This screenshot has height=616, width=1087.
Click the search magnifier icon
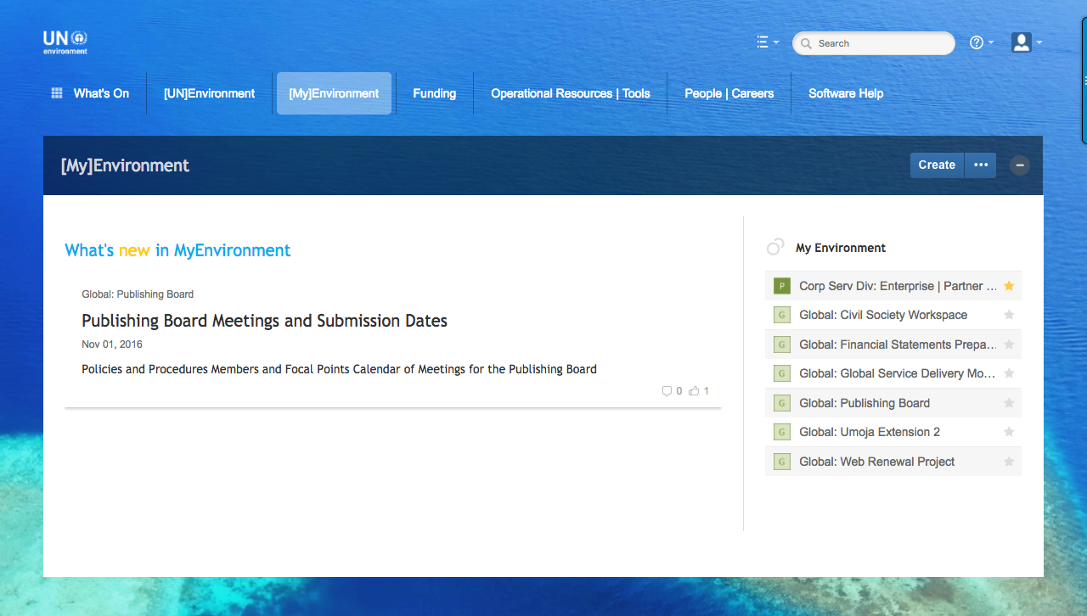pos(806,43)
